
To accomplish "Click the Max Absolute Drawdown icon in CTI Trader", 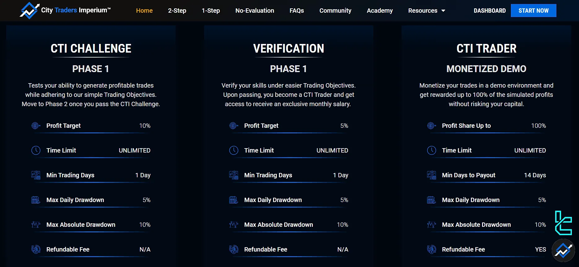I will 432,225.
